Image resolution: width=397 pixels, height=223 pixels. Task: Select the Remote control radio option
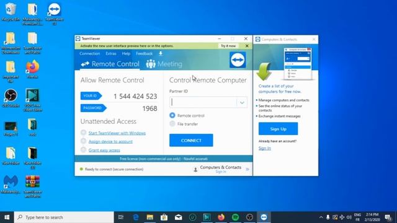pos(172,115)
